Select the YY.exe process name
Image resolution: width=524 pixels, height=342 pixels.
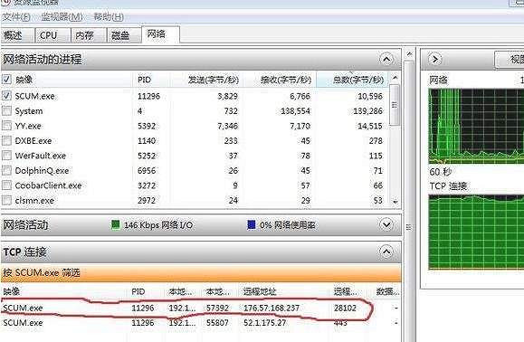click(x=28, y=126)
